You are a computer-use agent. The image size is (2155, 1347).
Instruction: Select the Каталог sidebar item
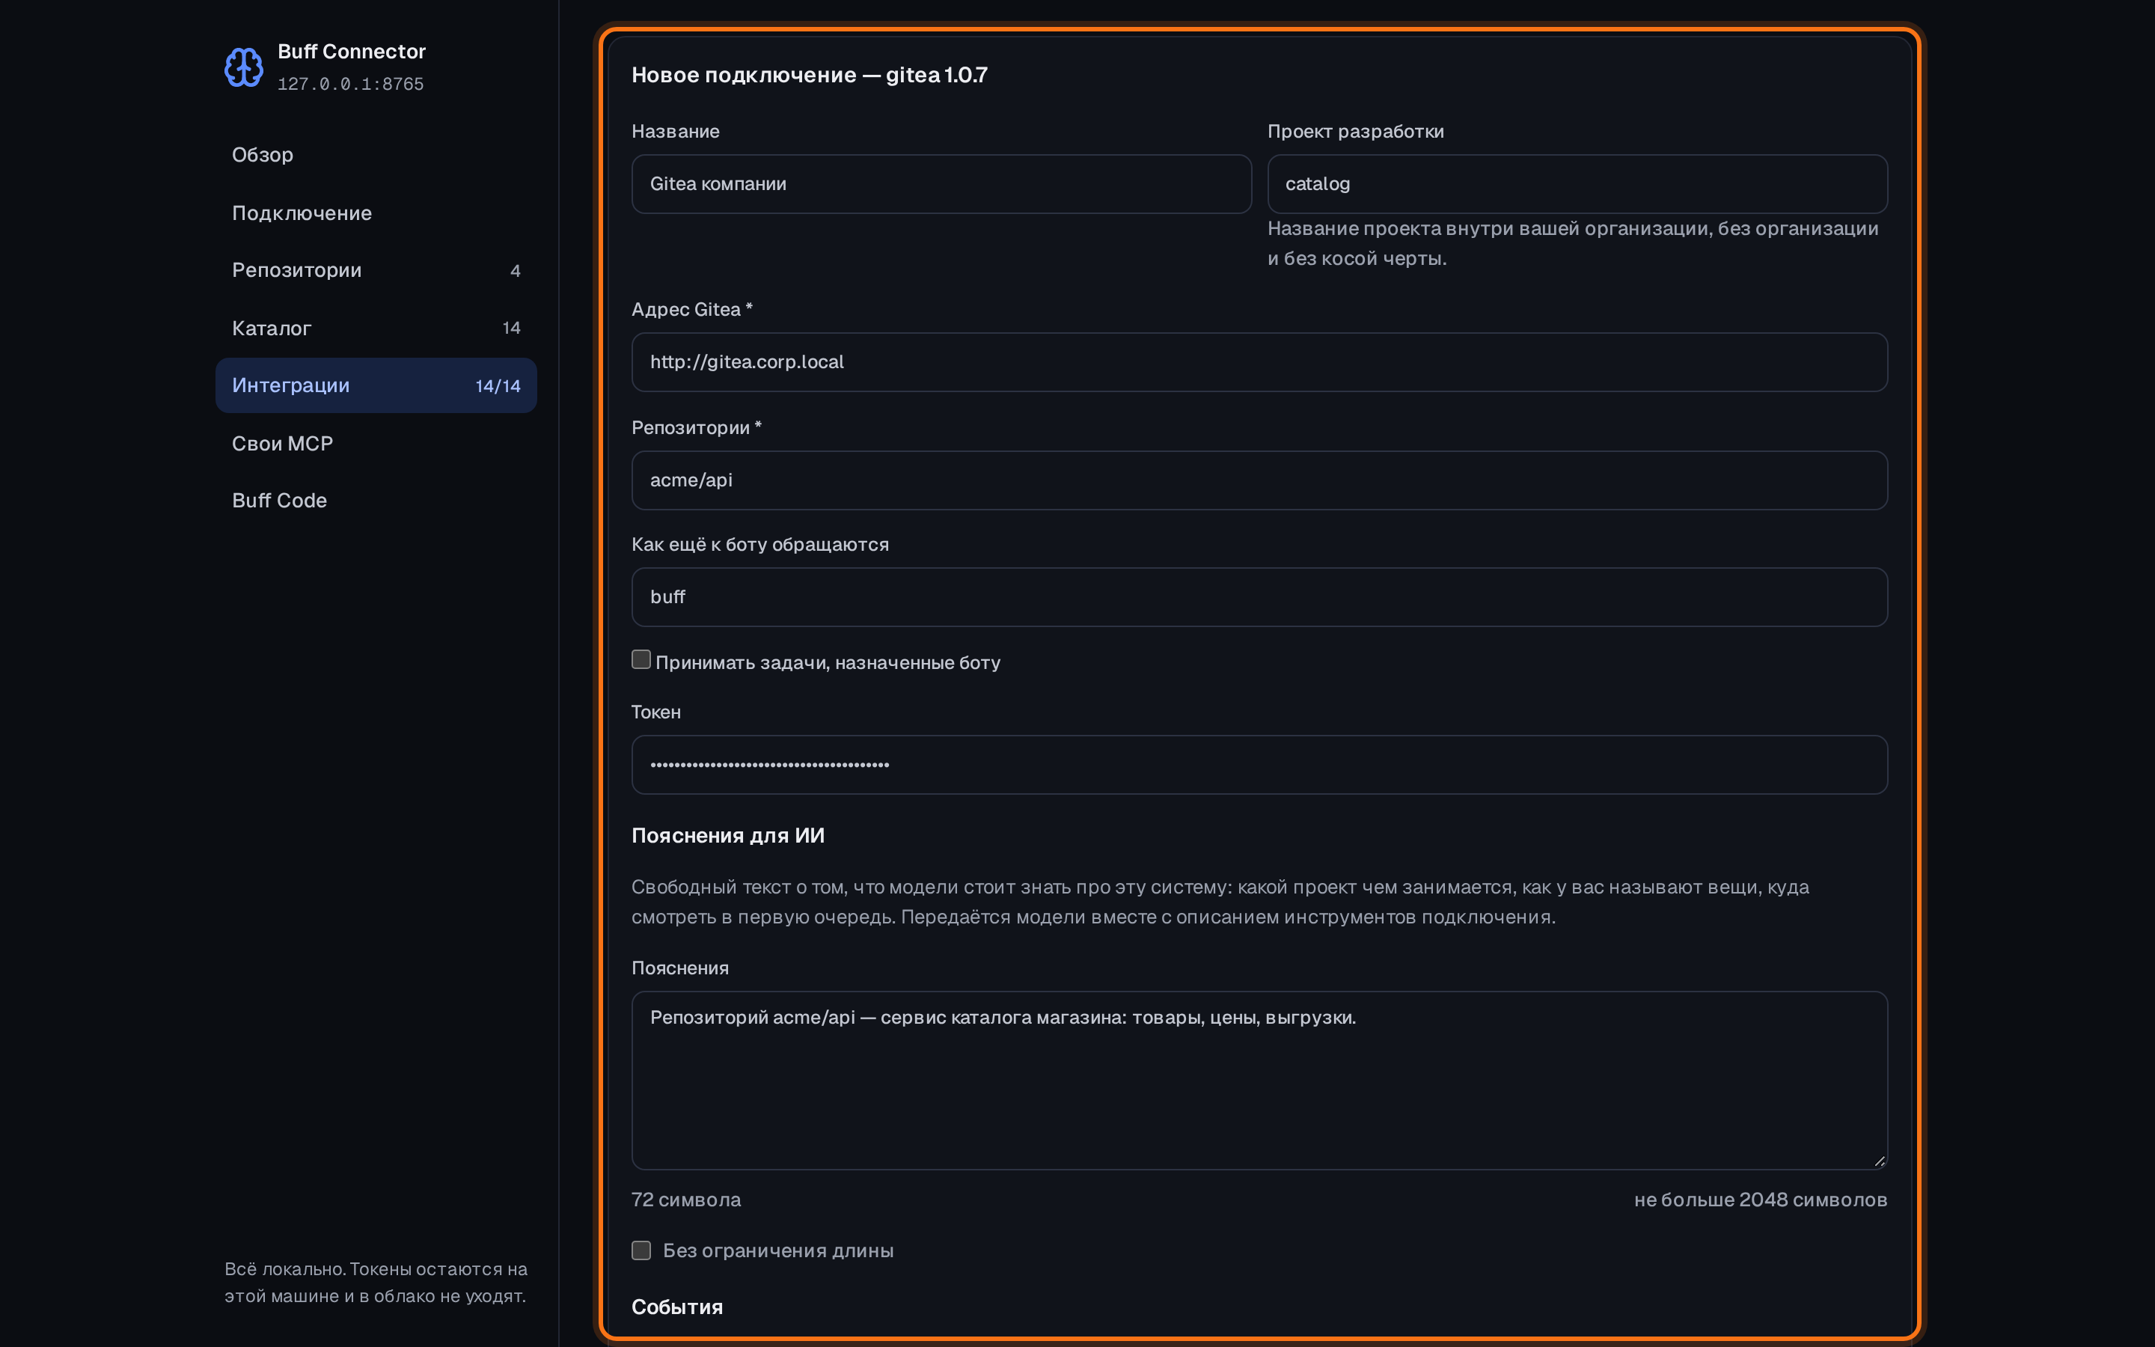376,328
